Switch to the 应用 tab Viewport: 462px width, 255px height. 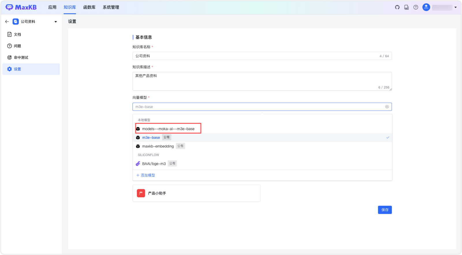[x=52, y=7]
